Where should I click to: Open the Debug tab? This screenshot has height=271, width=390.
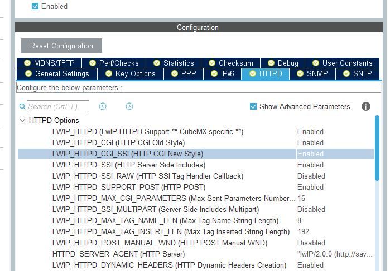pyautogui.click(x=283, y=63)
